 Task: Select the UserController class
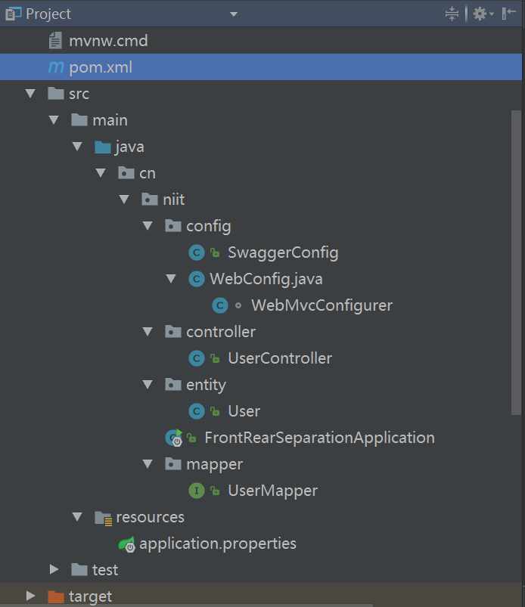click(280, 358)
